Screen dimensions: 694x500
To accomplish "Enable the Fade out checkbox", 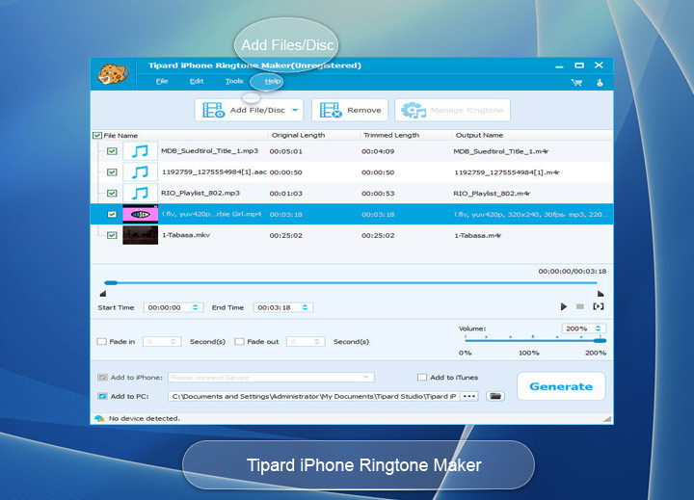I will [239, 342].
